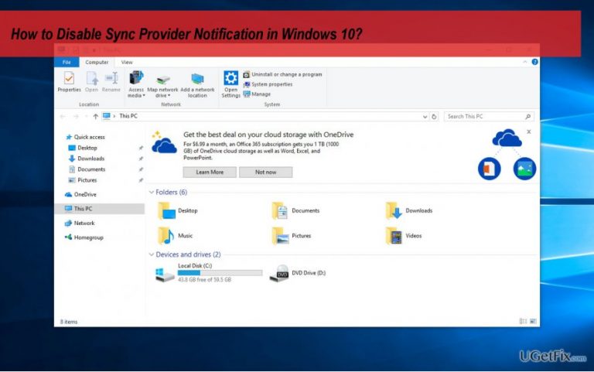Select the Music folder icon
594x372 pixels.
pyautogui.click(x=166, y=236)
